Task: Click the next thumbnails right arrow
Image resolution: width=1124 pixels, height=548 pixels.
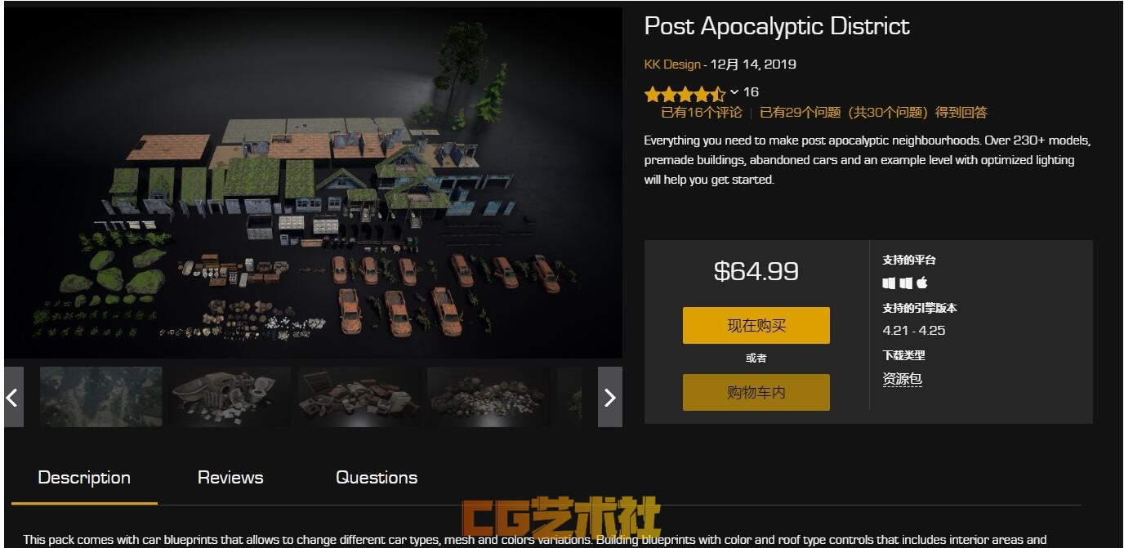Action: click(610, 397)
